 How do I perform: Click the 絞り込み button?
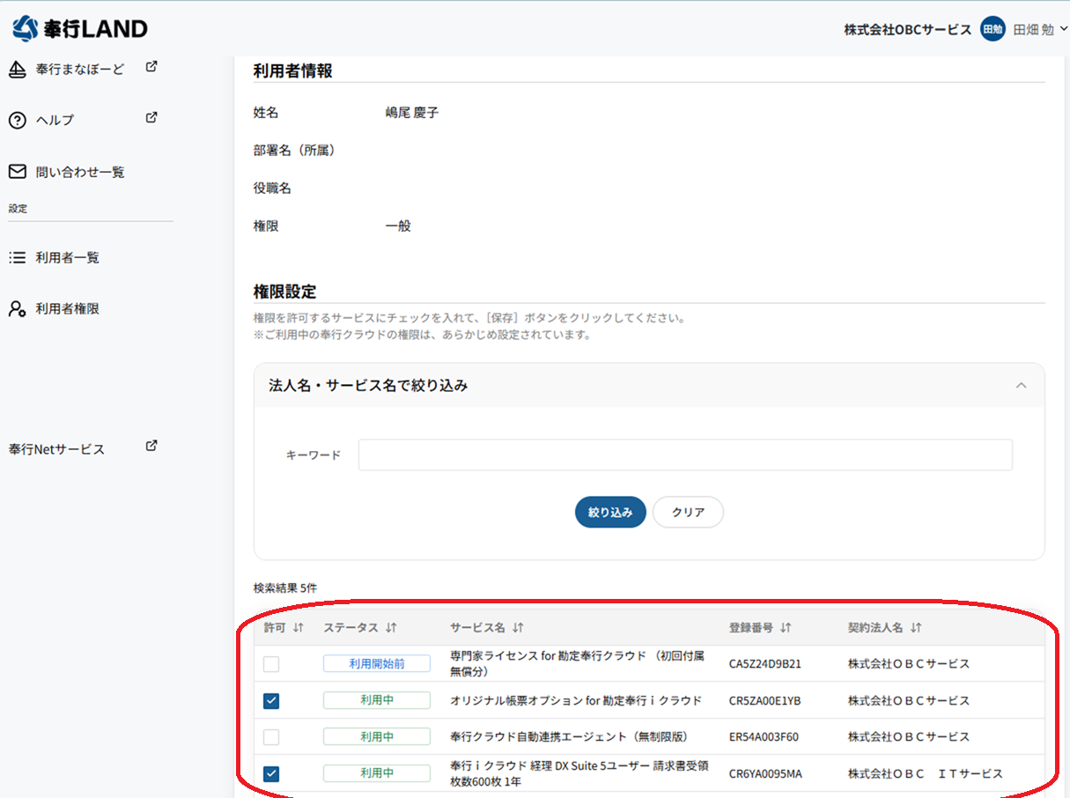click(610, 513)
